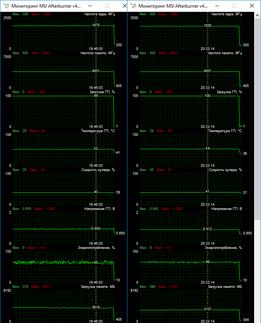Click the right window's power value 98
The height and width of the screenshot is (323, 261).
pyautogui.click(x=208, y=262)
